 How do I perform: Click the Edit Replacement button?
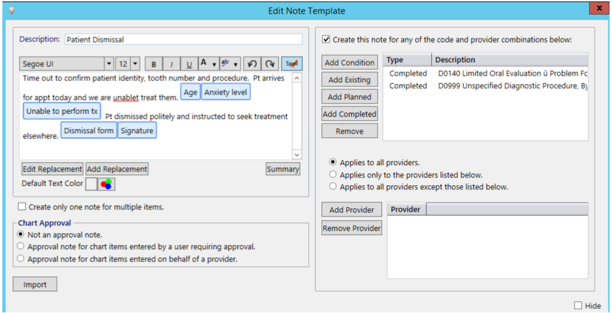pos(52,169)
